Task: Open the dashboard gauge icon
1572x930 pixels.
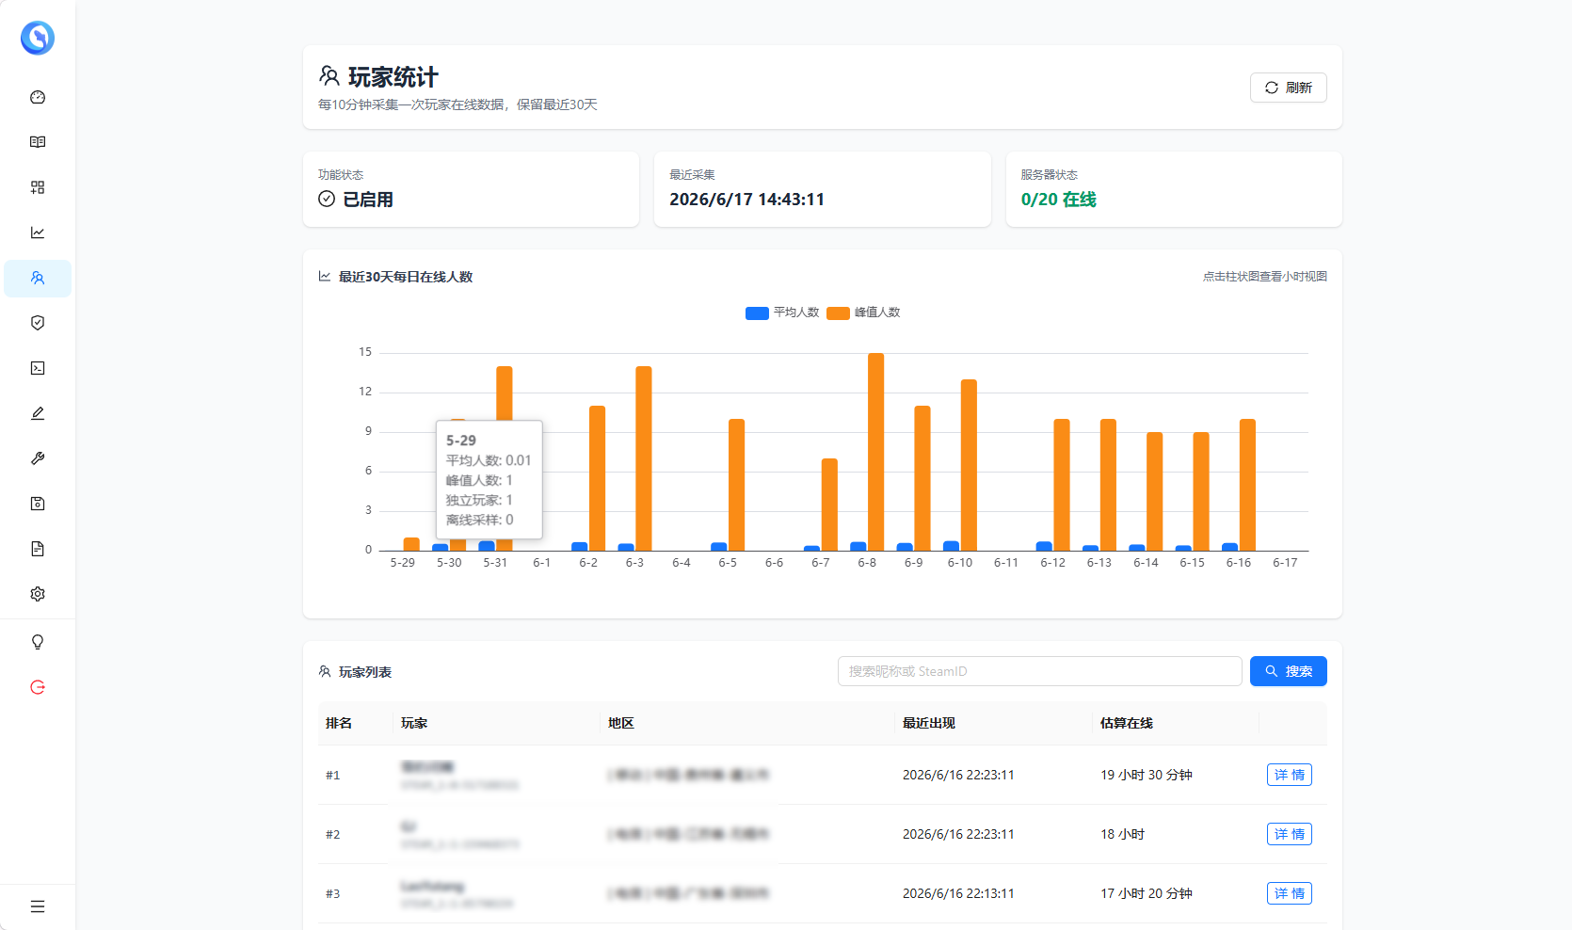Action: click(x=38, y=97)
